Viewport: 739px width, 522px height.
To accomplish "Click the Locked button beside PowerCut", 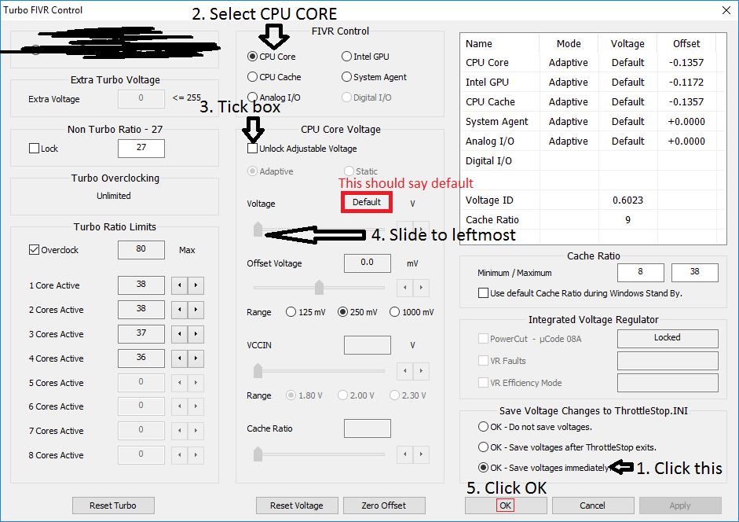I will click(668, 338).
